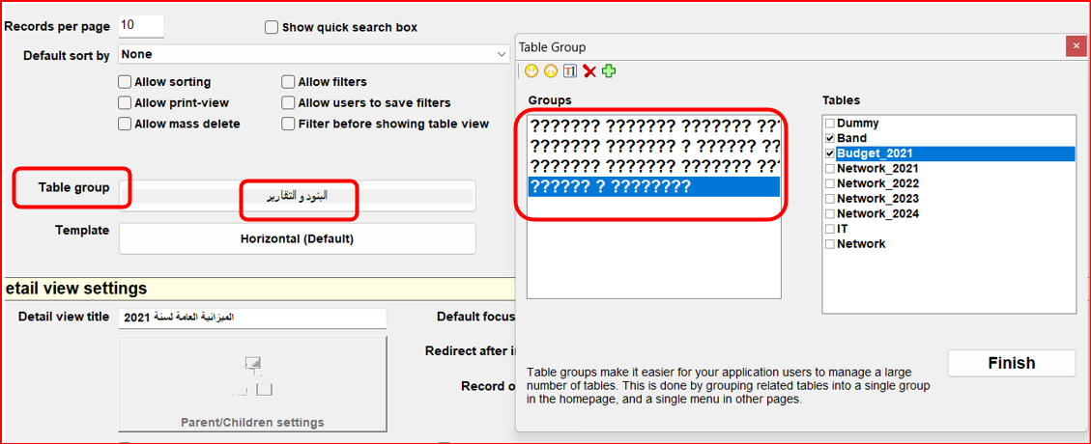This screenshot has height=444, width=1091.
Task: Check the IT table checkbox
Action: pos(829,229)
